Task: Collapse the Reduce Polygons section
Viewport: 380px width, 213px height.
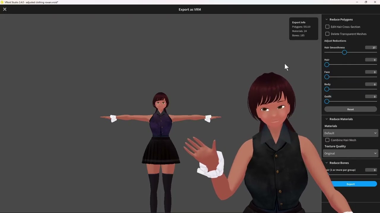Action: pyautogui.click(x=327, y=20)
